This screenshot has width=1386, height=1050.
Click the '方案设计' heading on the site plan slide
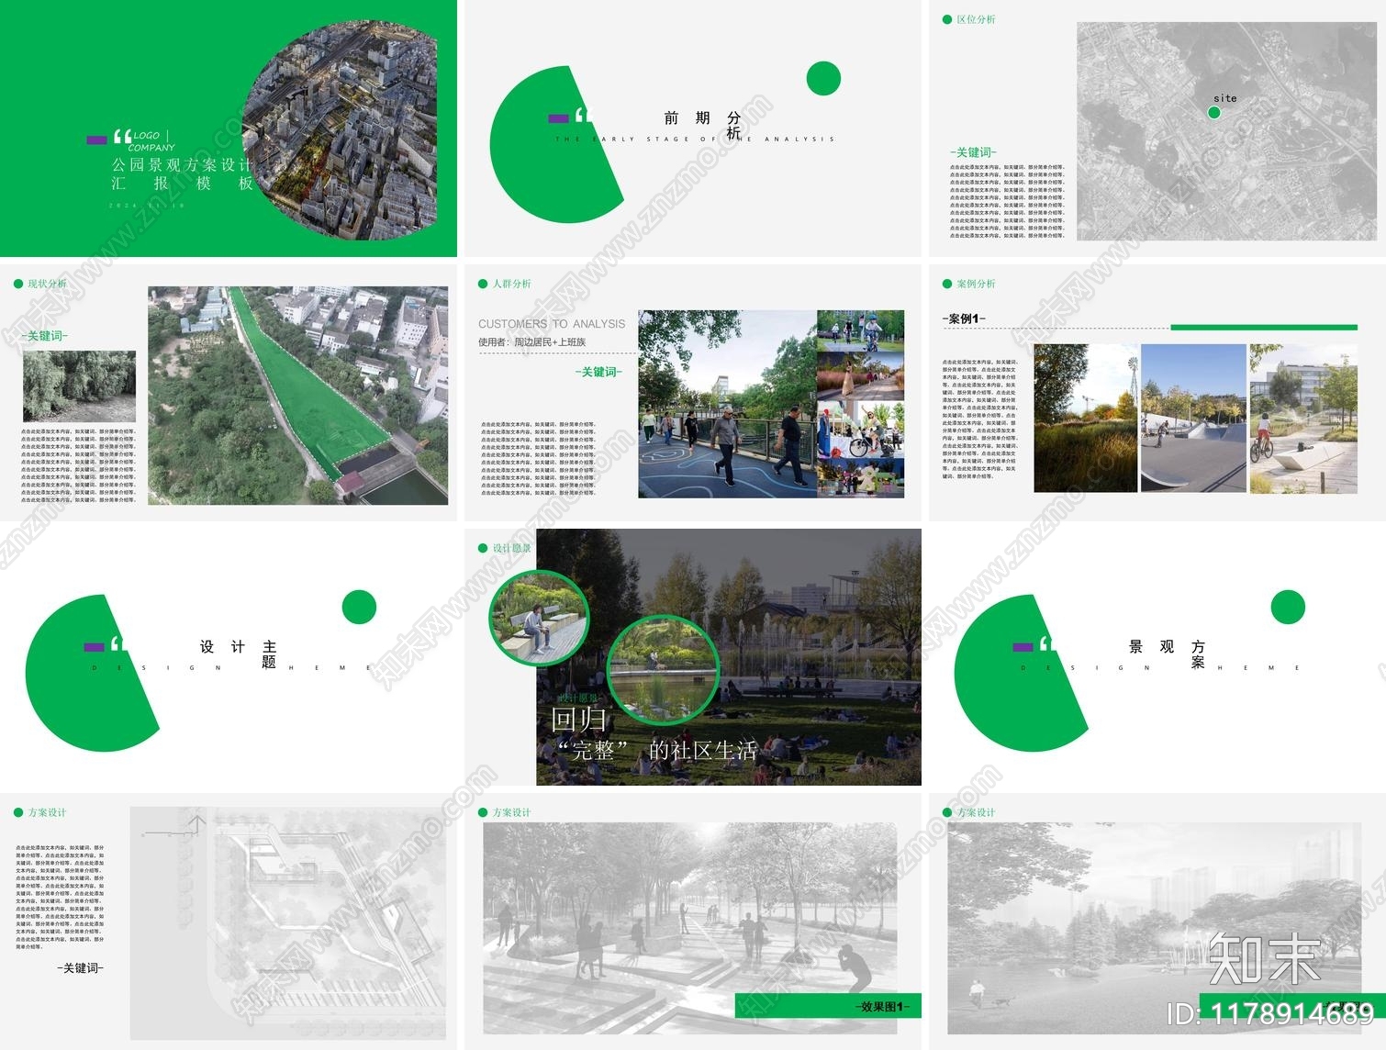point(47,812)
